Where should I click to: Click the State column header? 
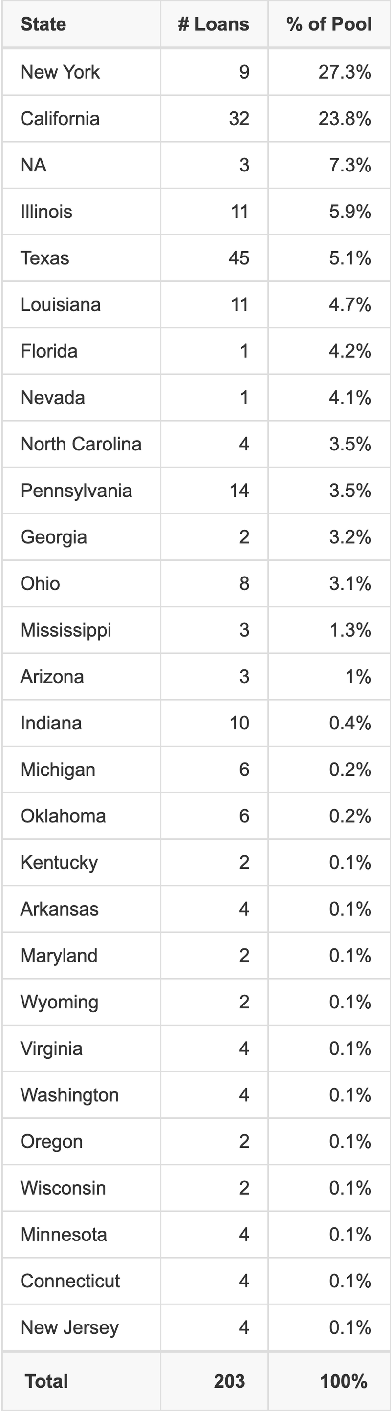pyautogui.click(x=43, y=24)
